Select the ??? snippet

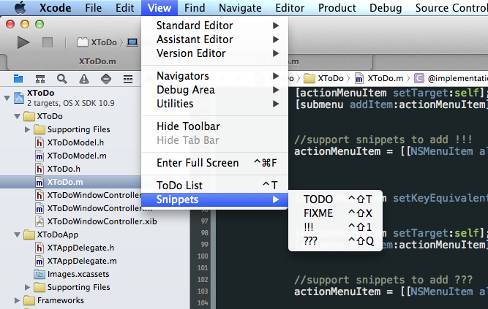tap(335, 241)
